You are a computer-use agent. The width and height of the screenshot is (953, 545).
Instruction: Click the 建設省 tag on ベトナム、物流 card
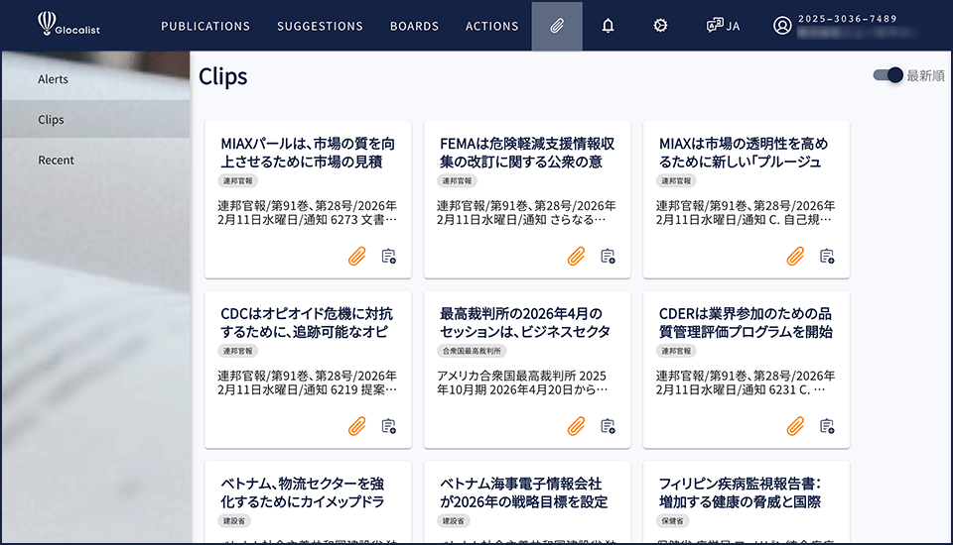click(234, 521)
